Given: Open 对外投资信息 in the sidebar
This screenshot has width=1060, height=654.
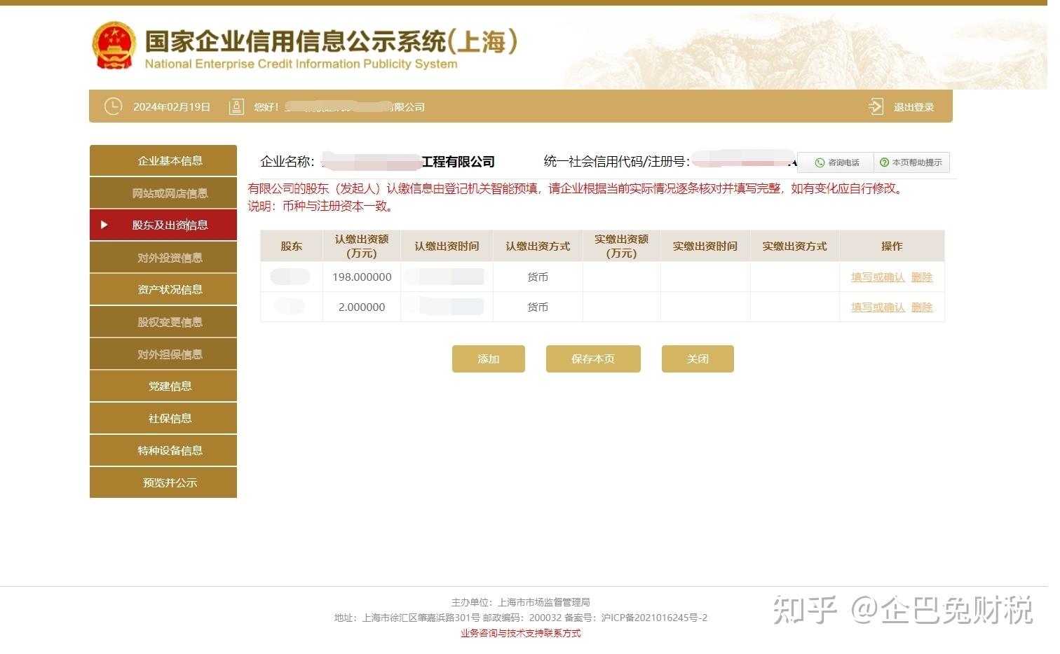Looking at the screenshot, I should [x=163, y=258].
